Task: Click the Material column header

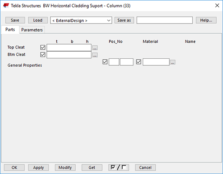Action: pos(150,41)
